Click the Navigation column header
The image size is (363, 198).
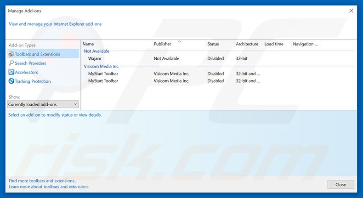(x=306, y=44)
